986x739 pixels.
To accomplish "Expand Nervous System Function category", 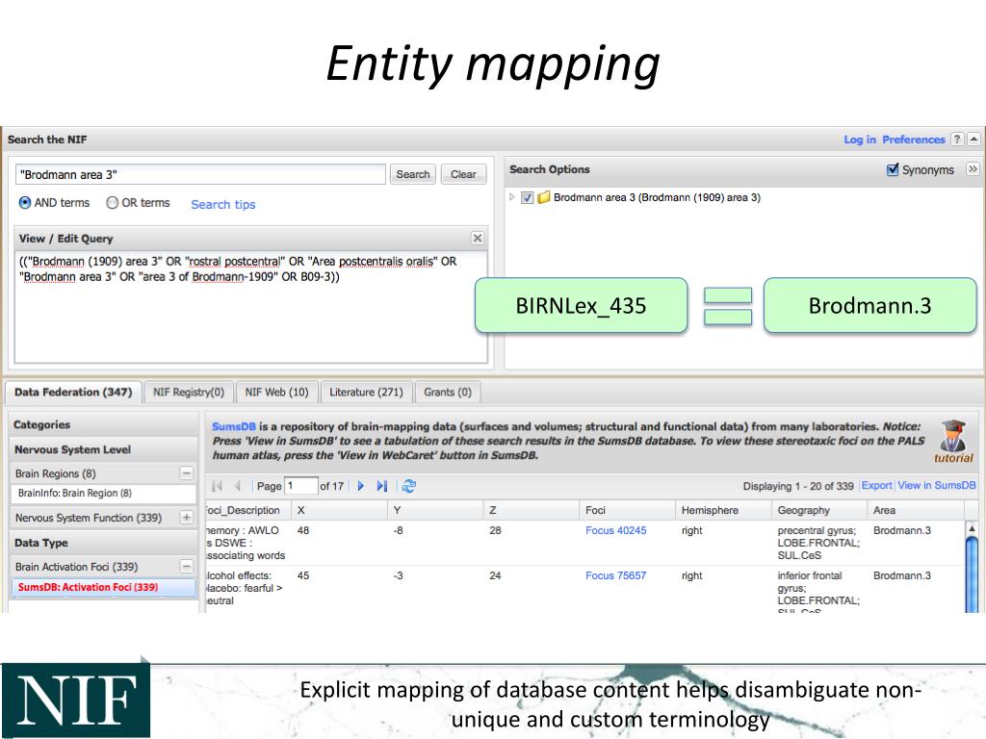I will (186, 517).
